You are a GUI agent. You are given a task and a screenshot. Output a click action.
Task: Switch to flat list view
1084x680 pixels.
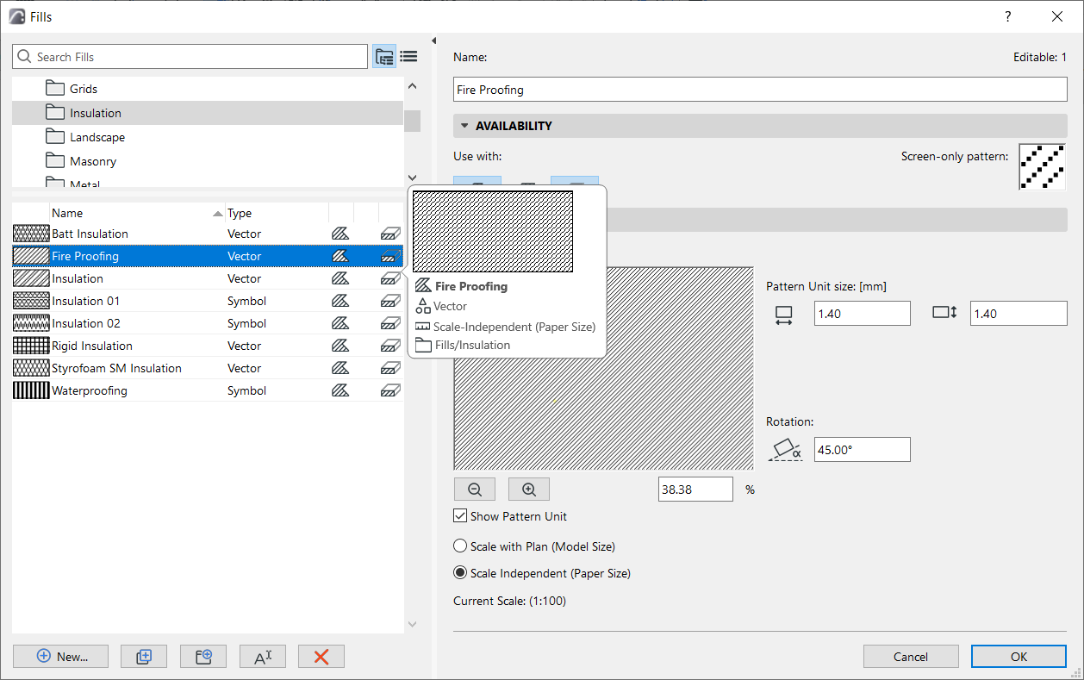point(408,57)
